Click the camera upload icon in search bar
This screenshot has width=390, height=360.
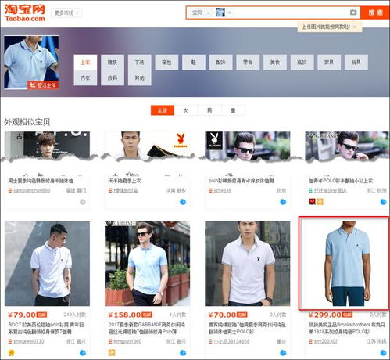[353, 13]
